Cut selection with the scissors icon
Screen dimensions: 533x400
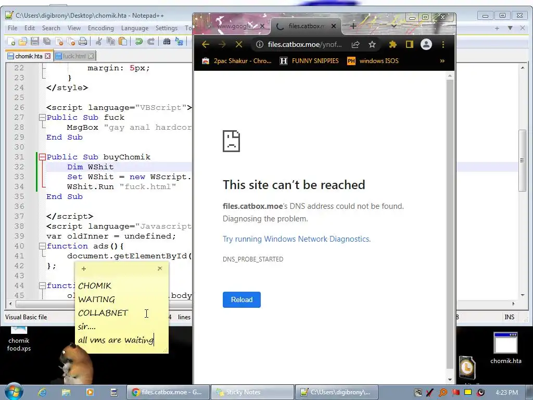point(99,42)
